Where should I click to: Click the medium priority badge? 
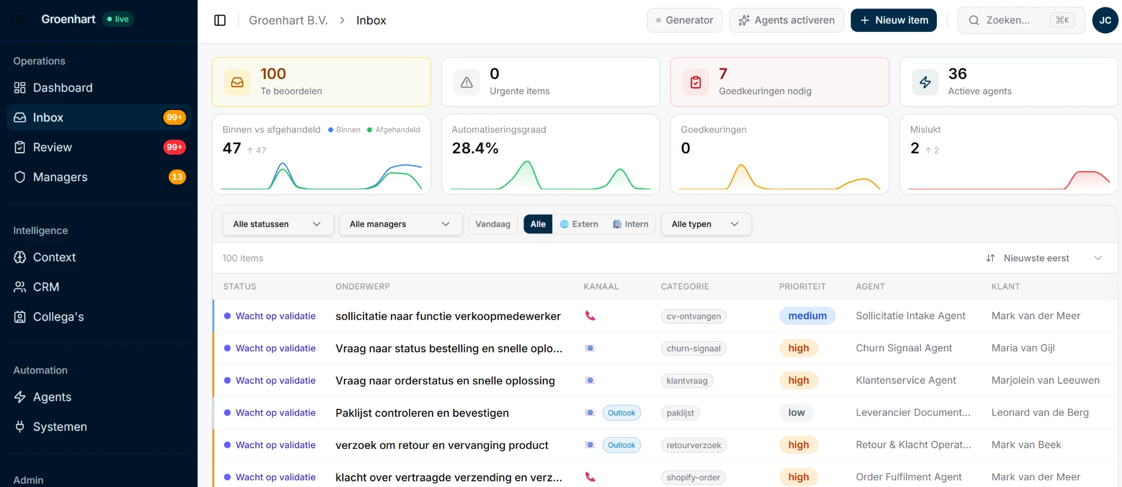[807, 316]
